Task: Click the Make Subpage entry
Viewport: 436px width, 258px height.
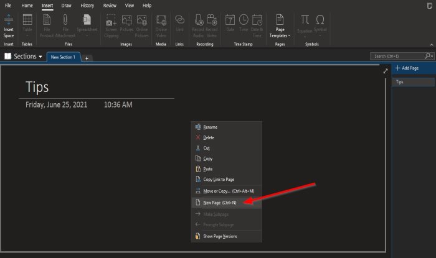Action: 226,214
